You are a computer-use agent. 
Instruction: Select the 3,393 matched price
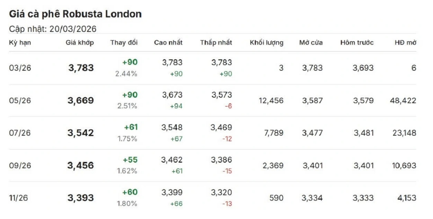click(x=81, y=198)
